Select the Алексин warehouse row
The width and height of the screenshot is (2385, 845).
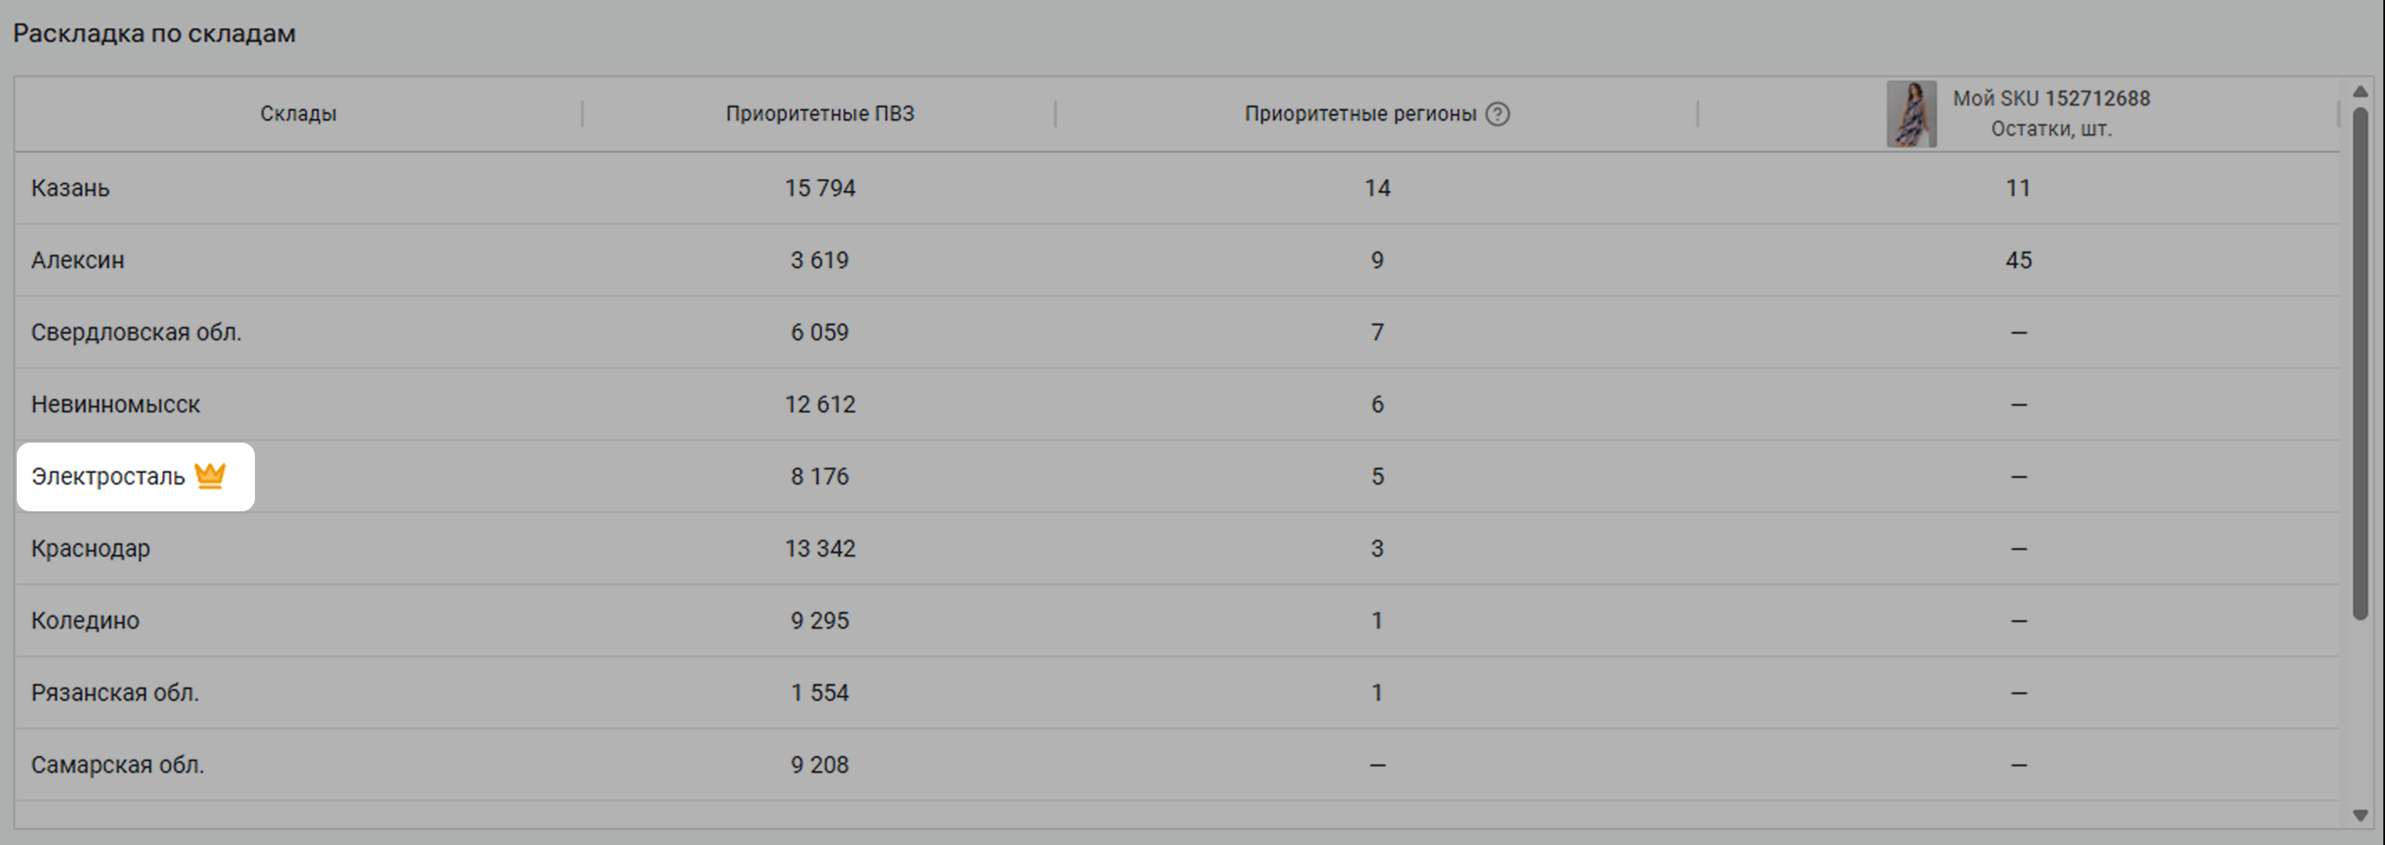click(x=78, y=260)
